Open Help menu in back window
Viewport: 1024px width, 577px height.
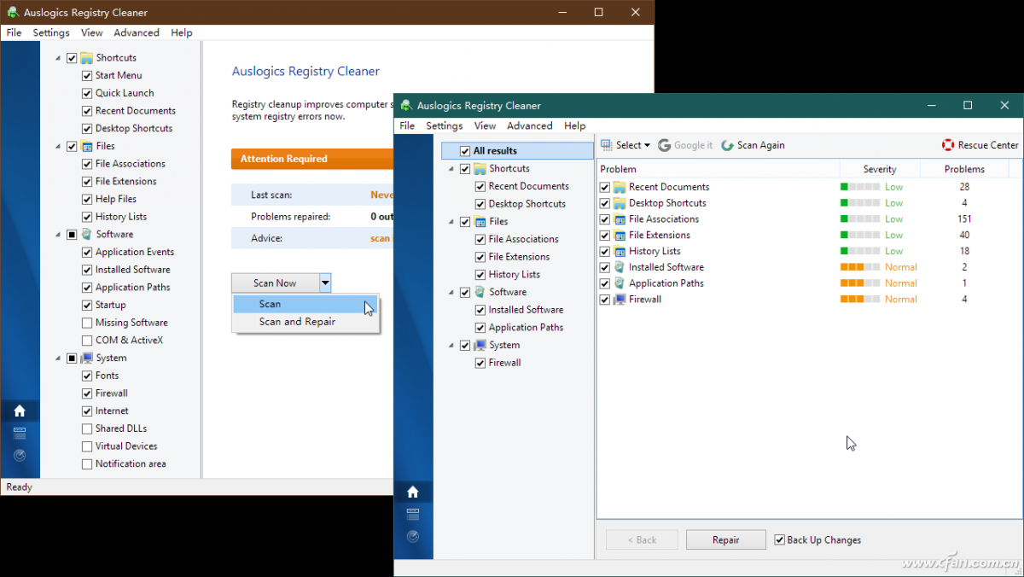click(x=182, y=32)
